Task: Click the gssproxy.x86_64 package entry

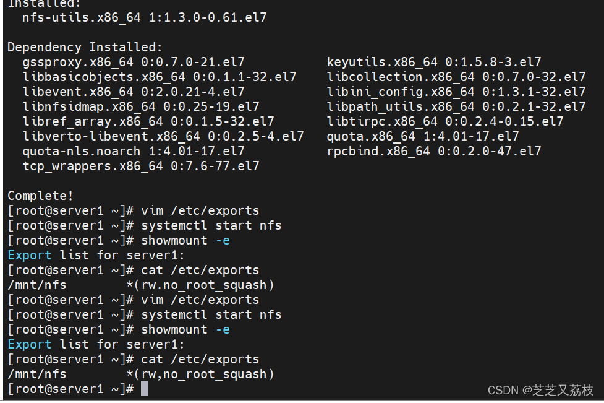Action: (134, 62)
